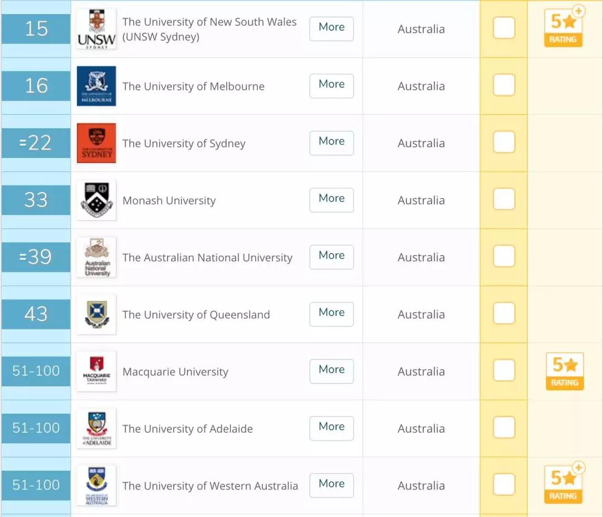Image resolution: width=603 pixels, height=517 pixels.
Task: Click the Monash University crest logo
Action: pyautogui.click(x=97, y=200)
